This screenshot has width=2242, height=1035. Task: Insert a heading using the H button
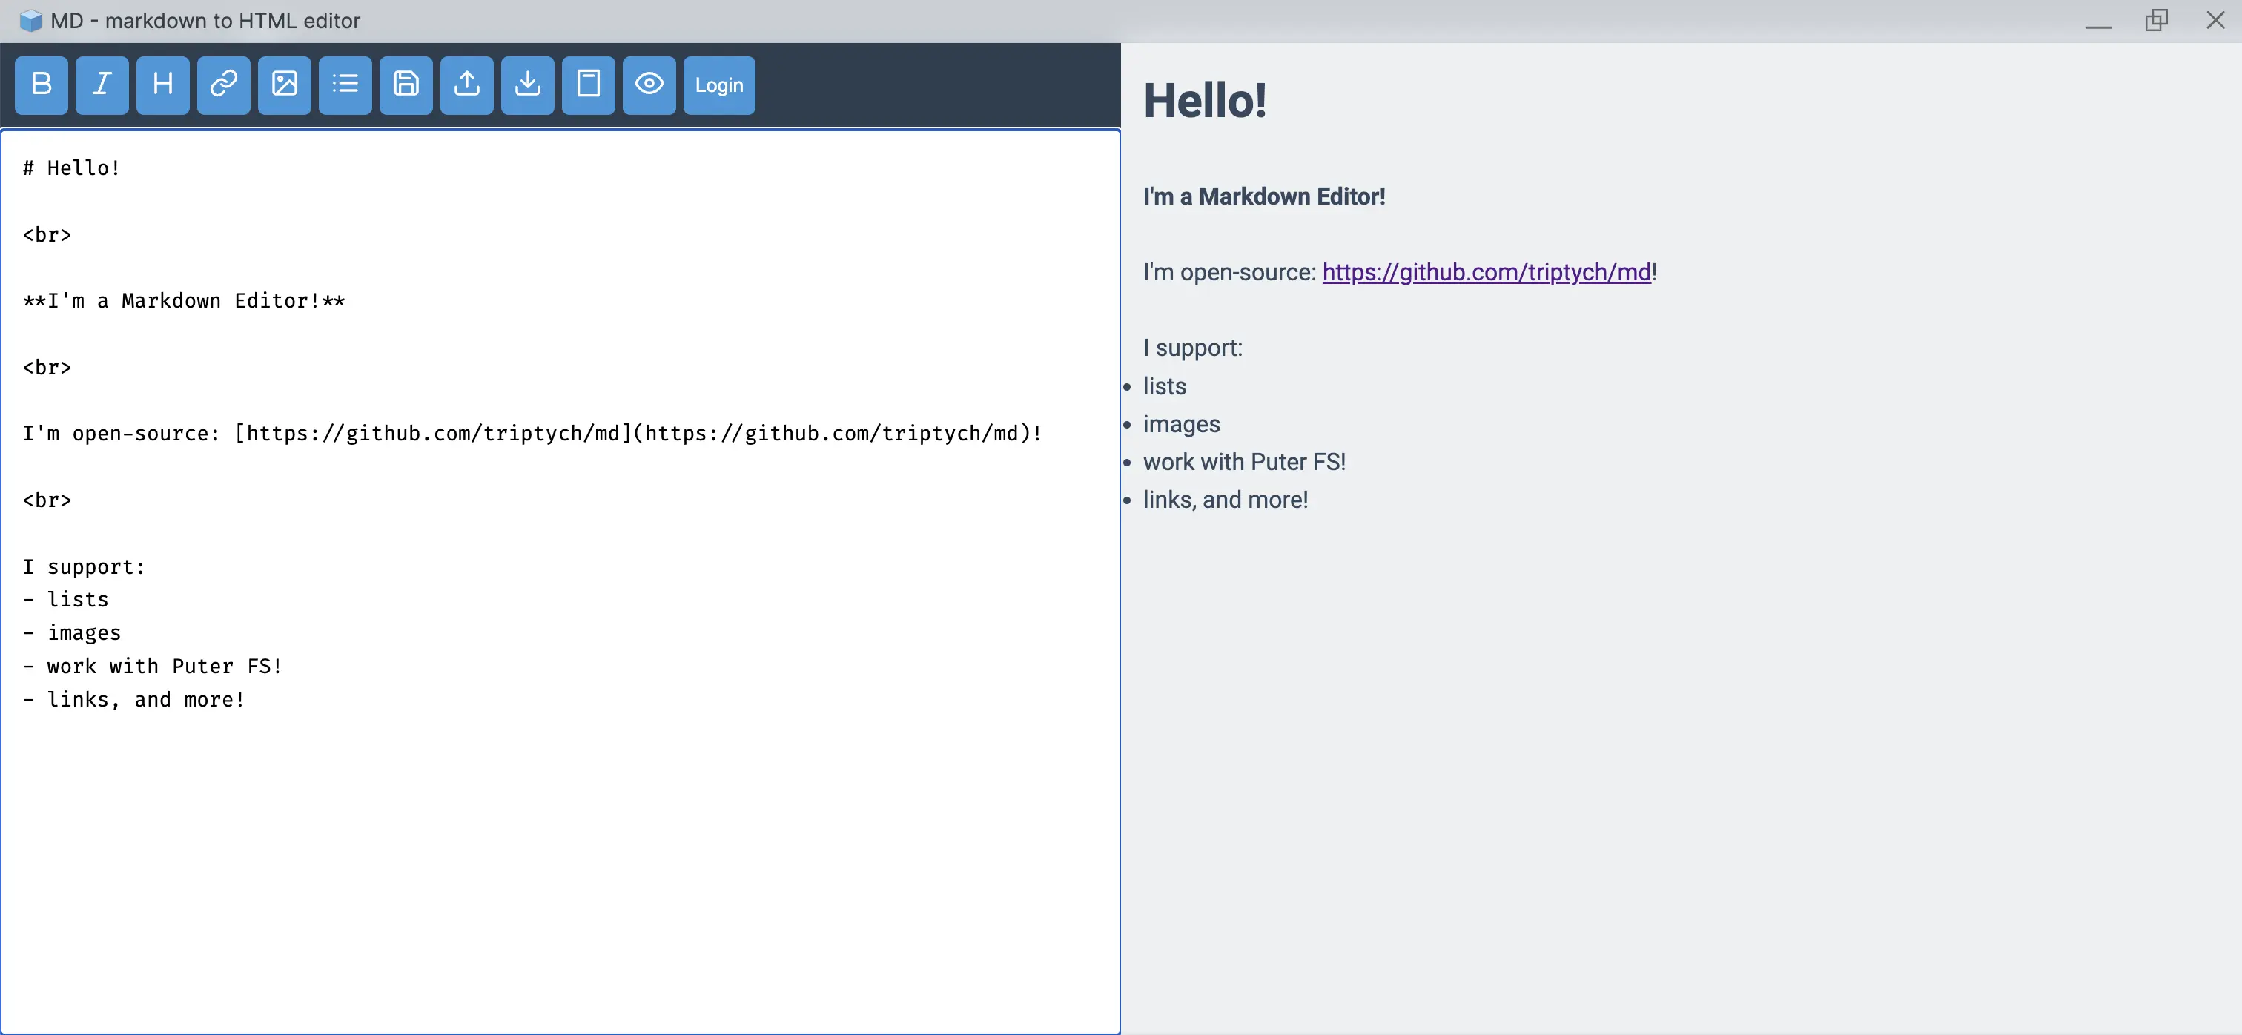[163, 85]
